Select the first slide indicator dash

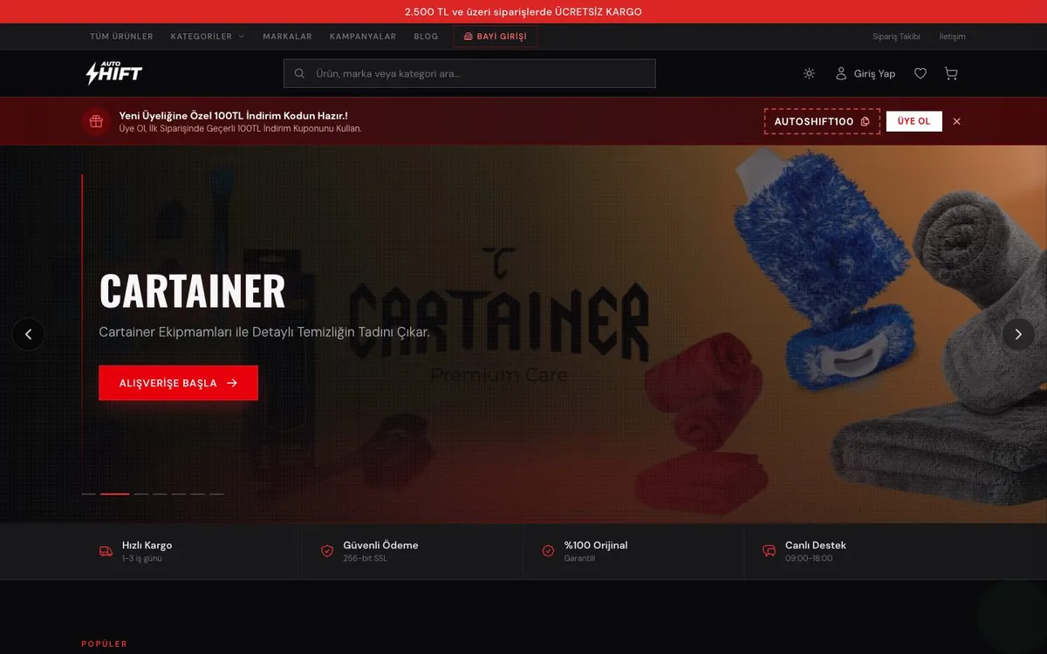pyautogui.click(x=88, y=494)
